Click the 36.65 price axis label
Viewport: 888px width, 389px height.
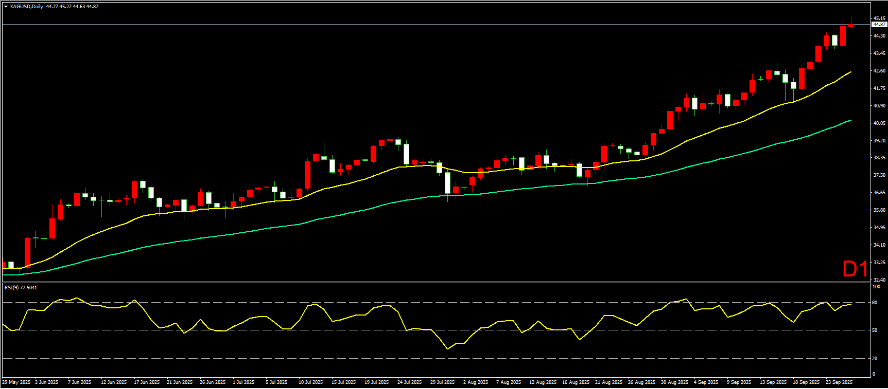[x=879, y=193]
